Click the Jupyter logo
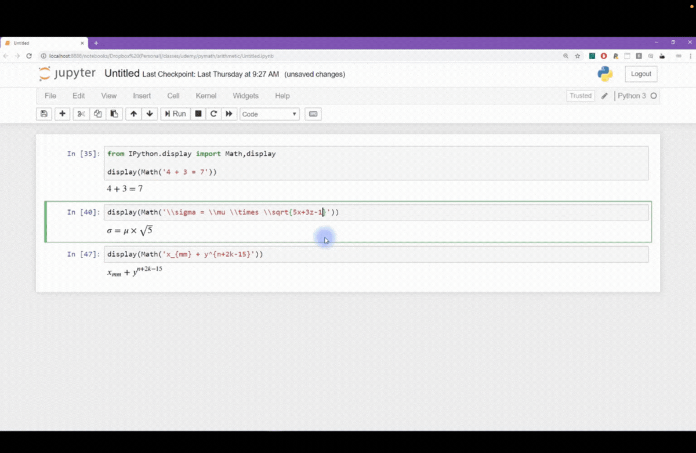This screenshot has height=453, width=696. [x=67, y=74]
